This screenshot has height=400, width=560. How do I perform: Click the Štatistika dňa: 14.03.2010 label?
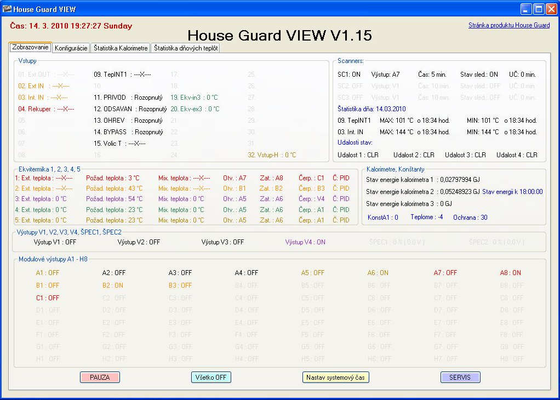[372, 109]
